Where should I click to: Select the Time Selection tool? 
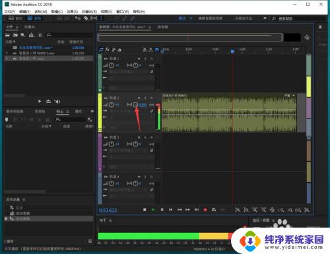point(102,18)
